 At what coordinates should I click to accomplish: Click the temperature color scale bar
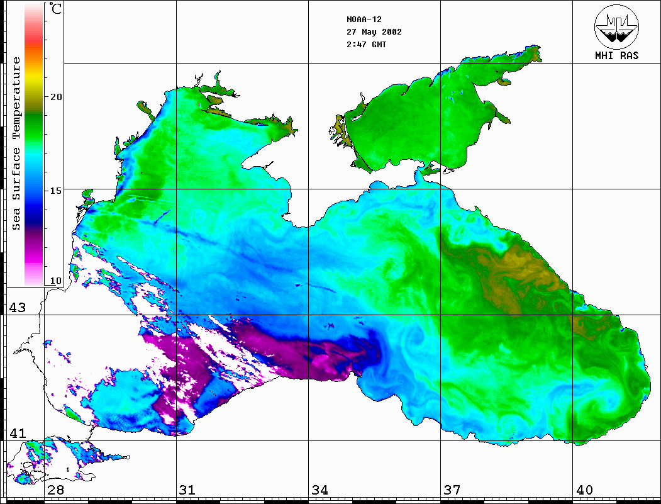coord(34,145)
